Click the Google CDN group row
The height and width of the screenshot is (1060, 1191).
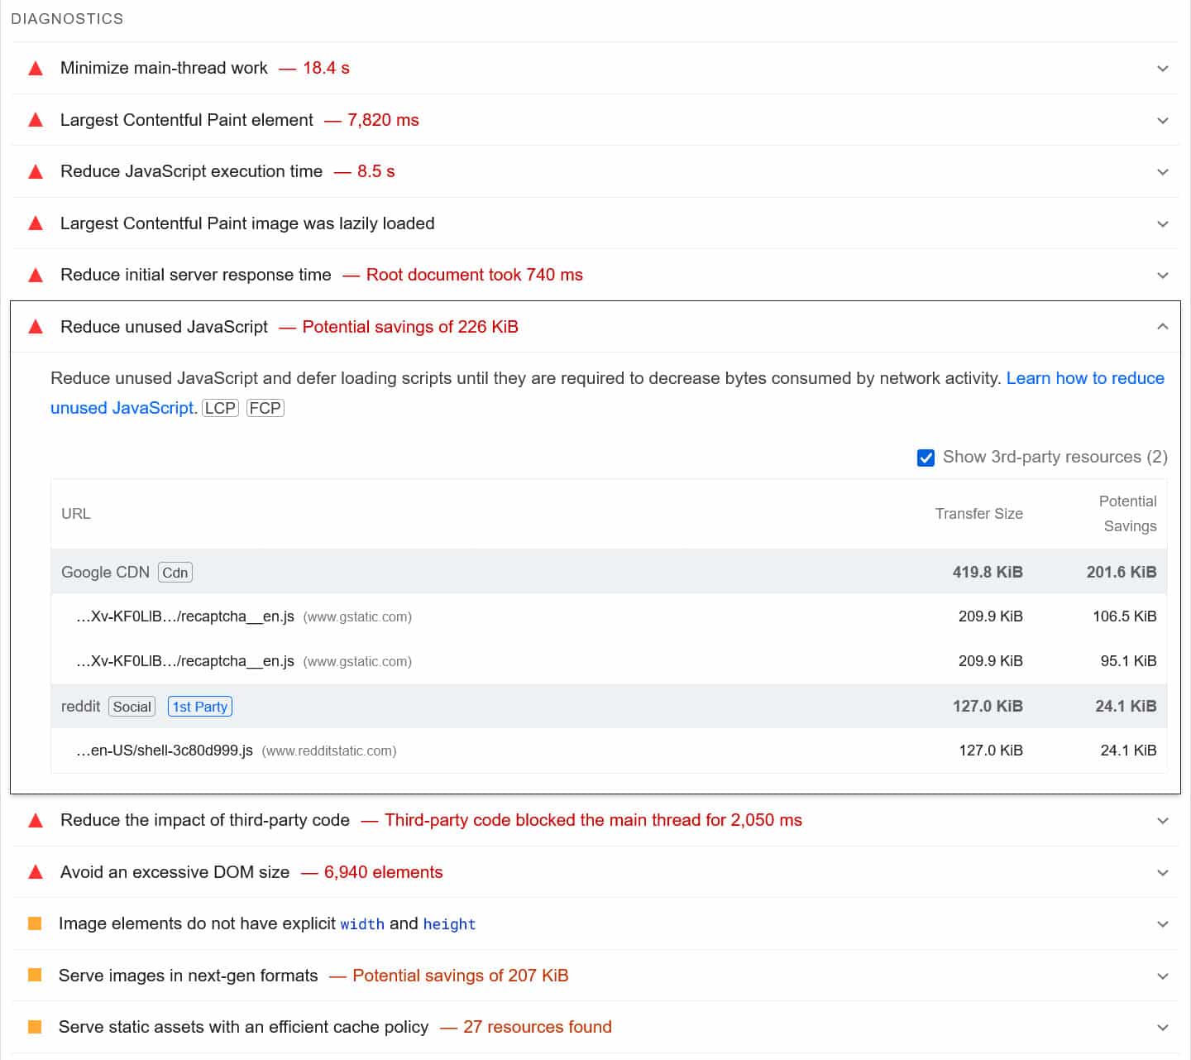(105, 573)
